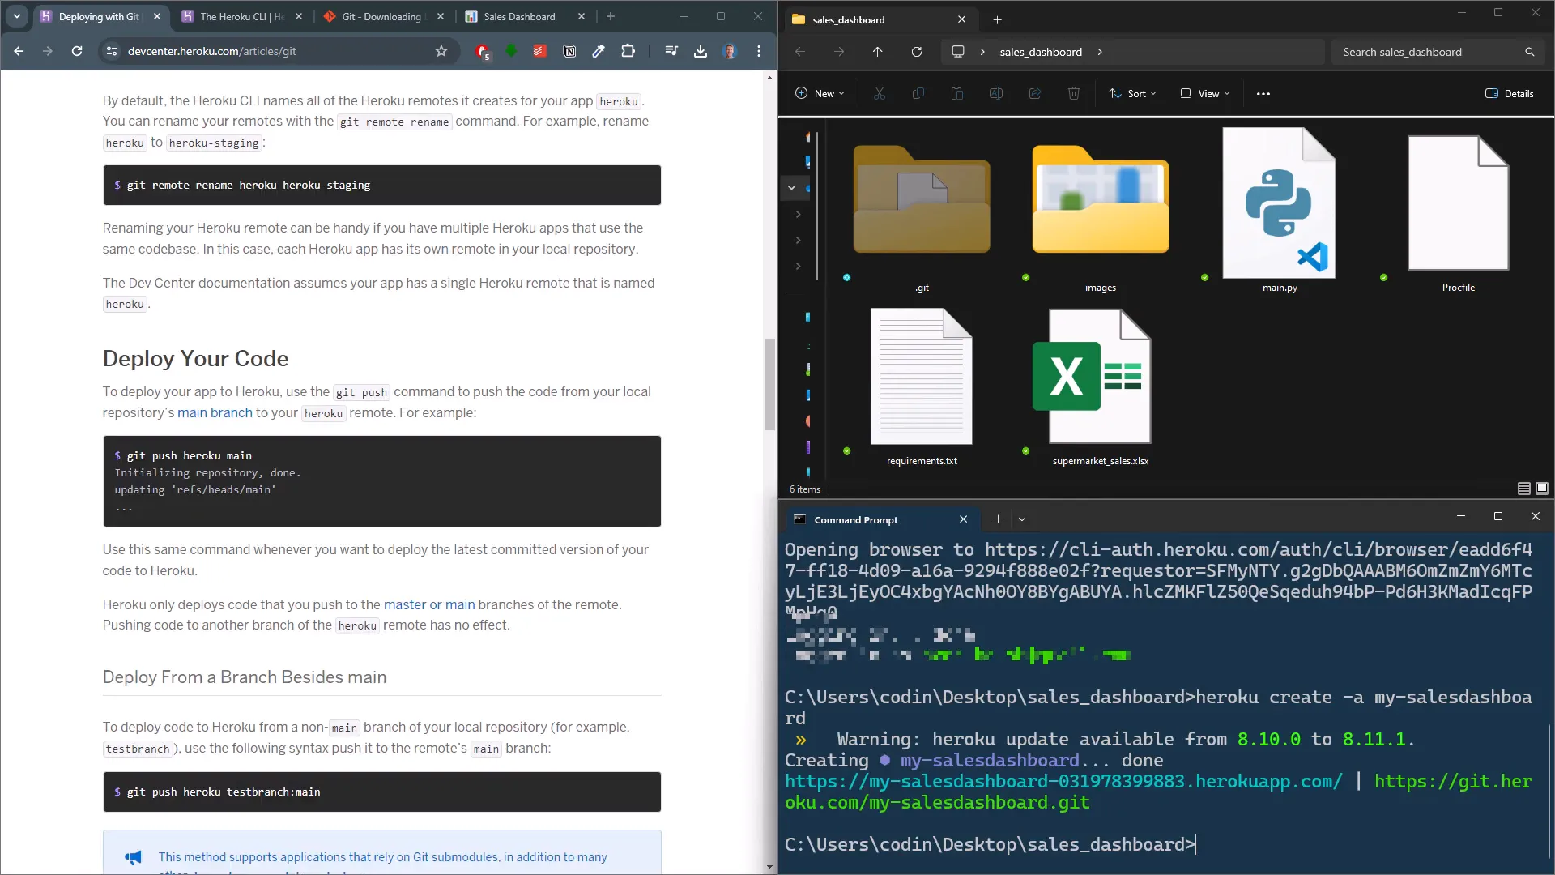1555x875 pixels.
Task: Click the Delete icon in File Explorer toolbar
Action: (x=1073, y=93)
